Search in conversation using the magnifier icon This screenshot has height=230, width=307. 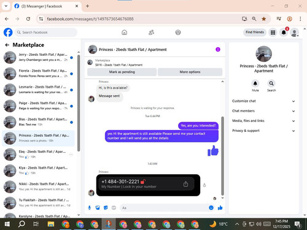pos(271,83)
